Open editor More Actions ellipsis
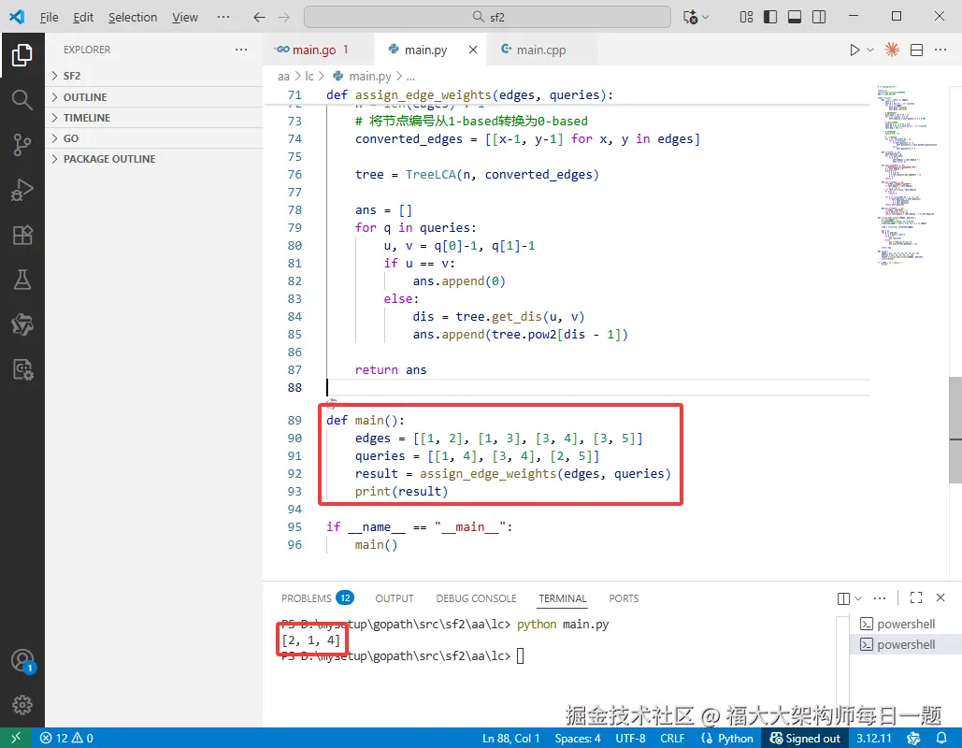Screen dimensions: 962x748 pyautogui.click(x=940, y=50)
